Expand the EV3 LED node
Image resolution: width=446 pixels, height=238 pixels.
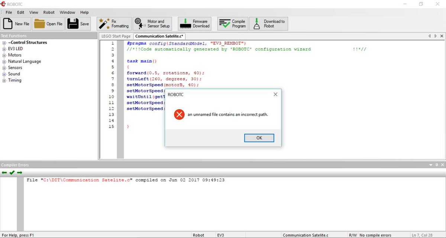[4, 49]
